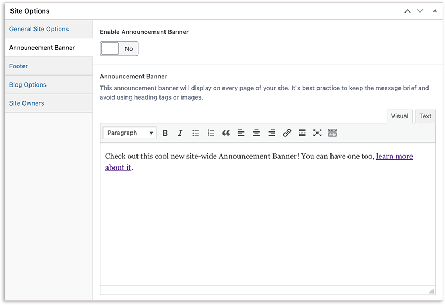Grab the editor resize handle
The height and width of the screenshot is (305, 445).
point(432,291)
